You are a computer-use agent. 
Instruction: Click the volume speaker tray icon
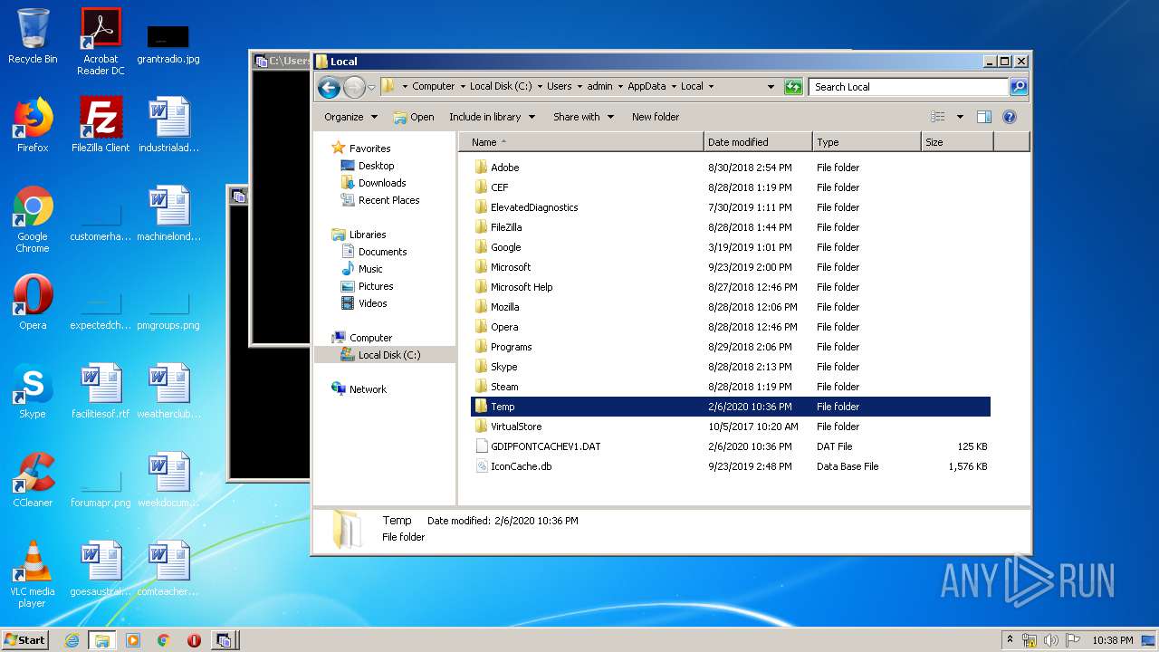(1052, 640)
